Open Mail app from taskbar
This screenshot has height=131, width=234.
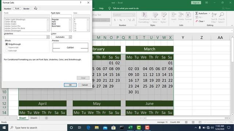(x=105, y=128)
